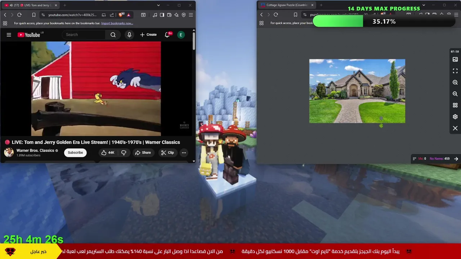
Task: Click the YouTube search field
Action: pos(84,35)
